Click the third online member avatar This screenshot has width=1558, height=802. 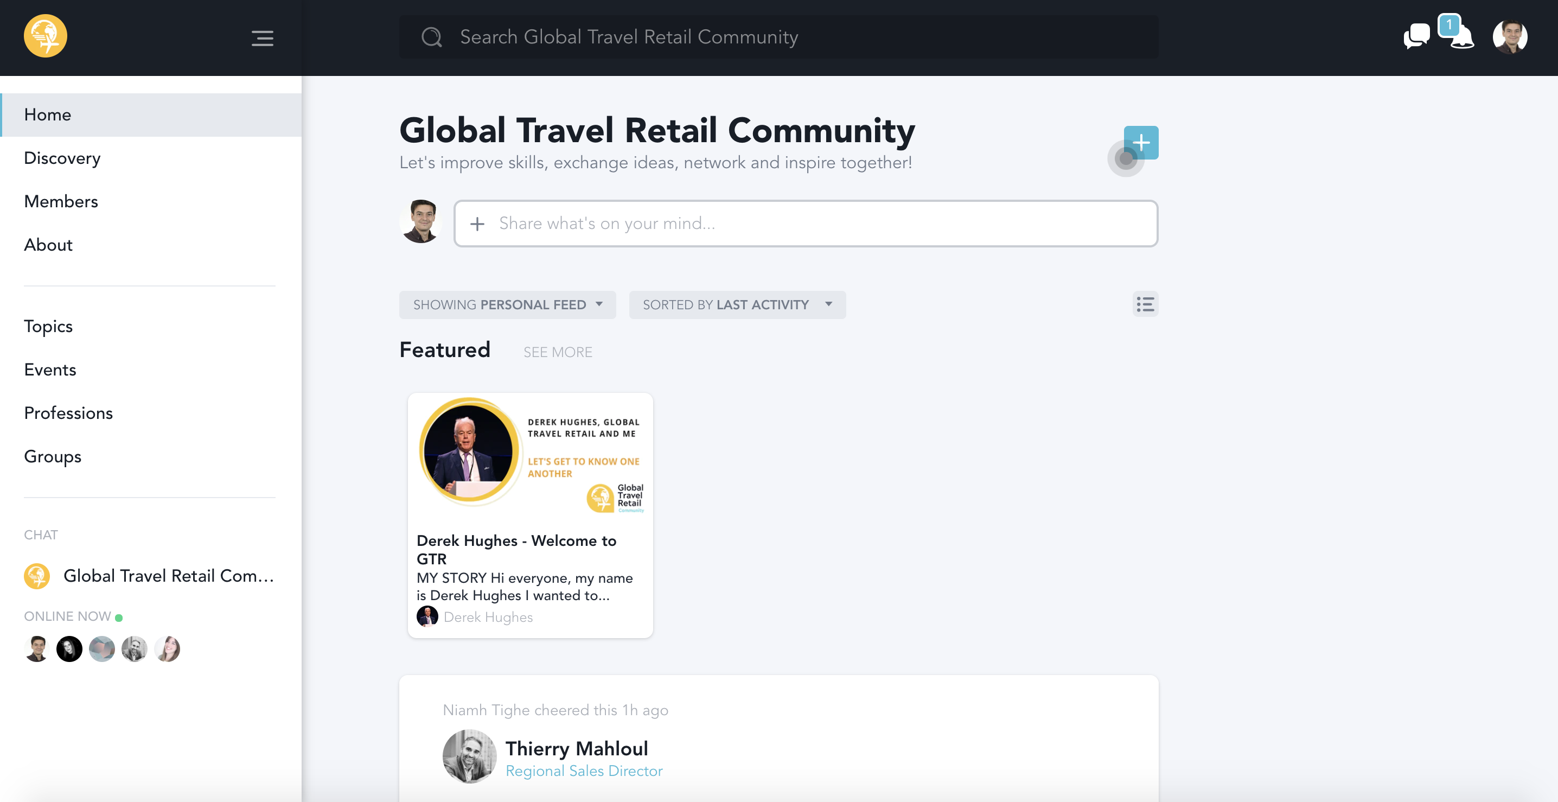[x=101, y=649]
